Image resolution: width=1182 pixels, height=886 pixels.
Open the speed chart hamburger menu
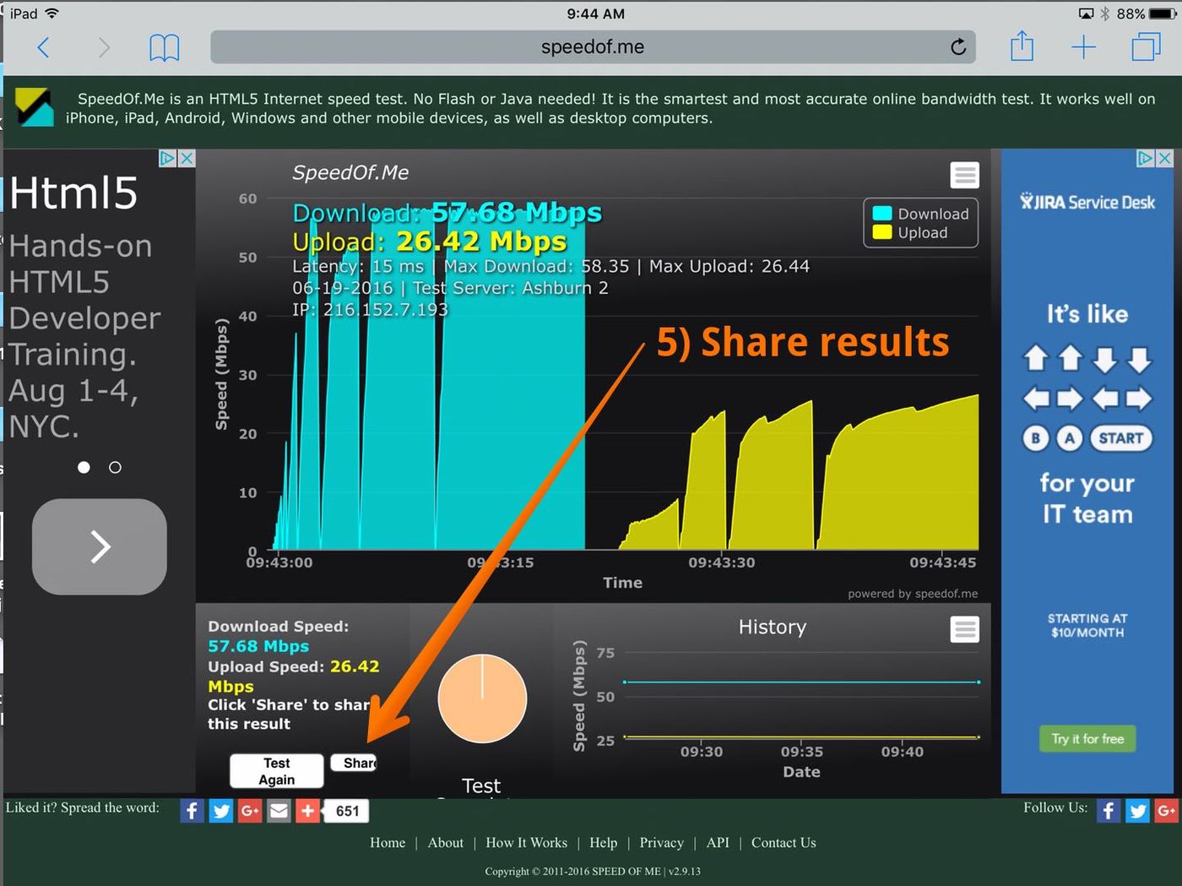tap(965, 175)
